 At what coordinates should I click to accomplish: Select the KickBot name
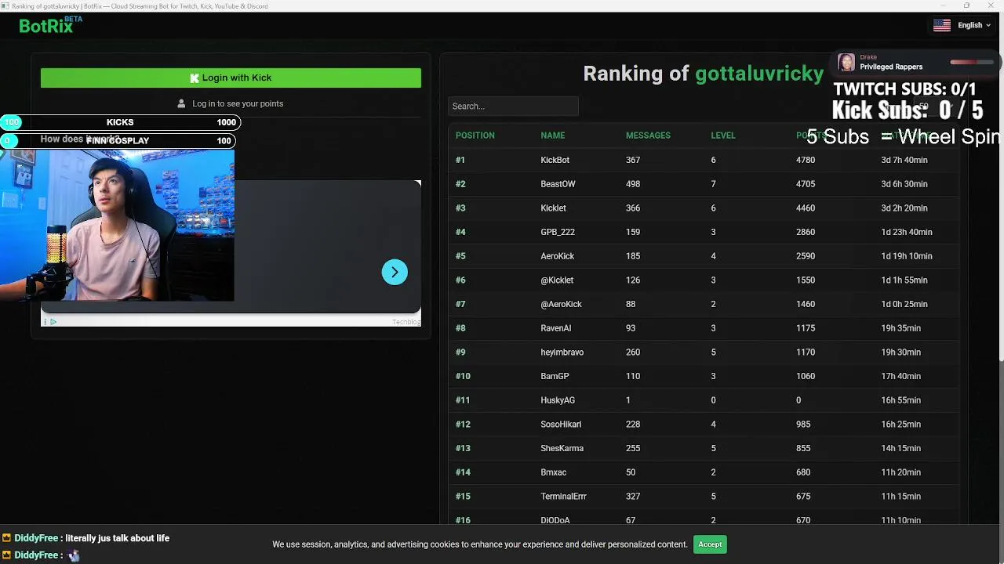coord(555,160)
